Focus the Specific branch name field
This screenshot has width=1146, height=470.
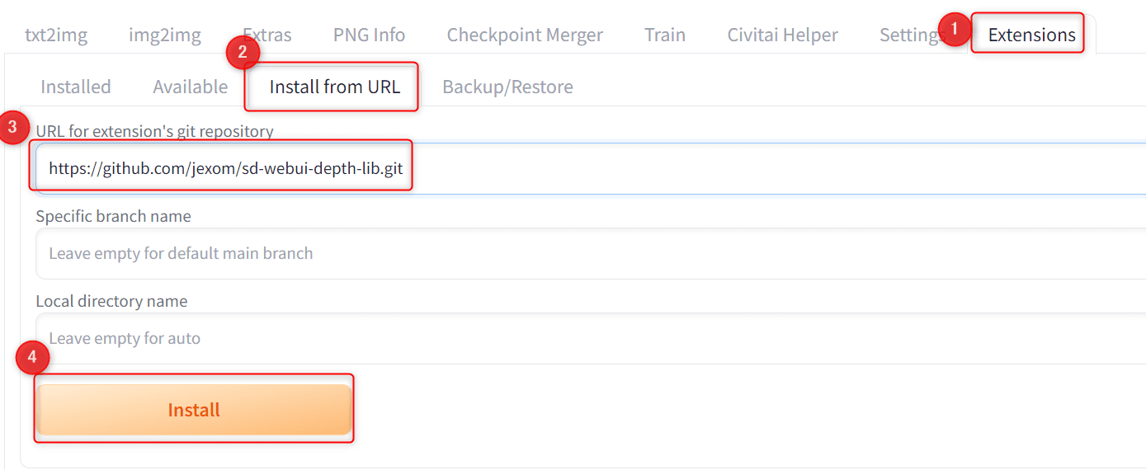[x=578, y=253]
